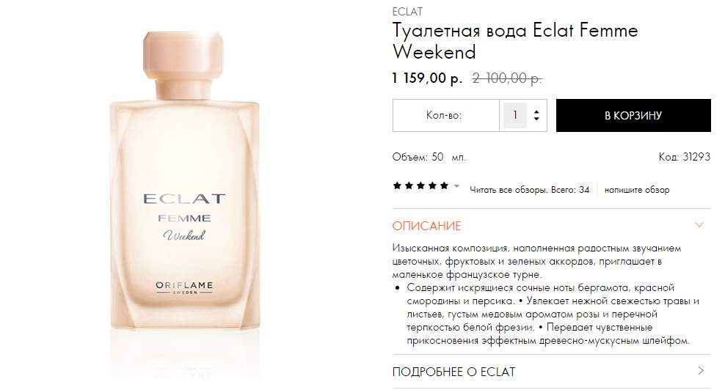Click the Кол-во quantity label box
This screenshot has width=725, height=390.
point(445,116)
